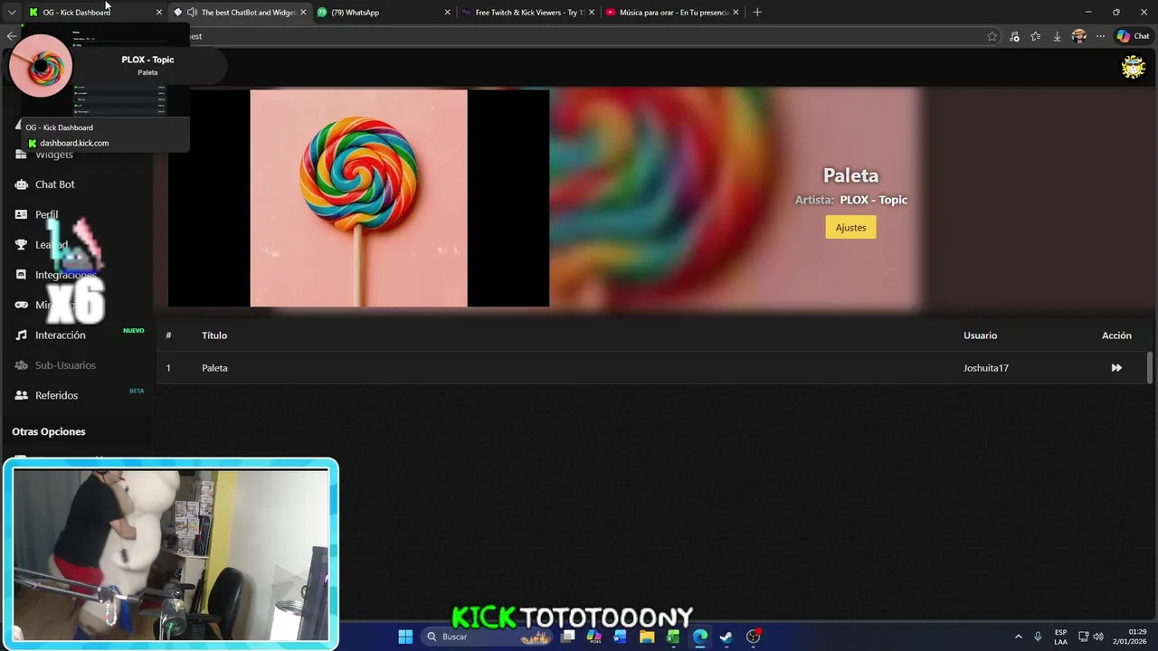This screenshot has width=1158, height=651.
Task: Open the Chat Bot menu entry
Action: click(55, 184)
